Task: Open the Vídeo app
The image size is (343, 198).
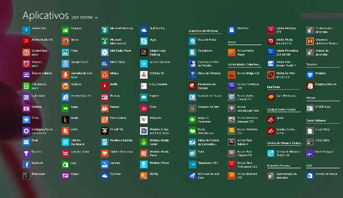Action: pos(148,108)
